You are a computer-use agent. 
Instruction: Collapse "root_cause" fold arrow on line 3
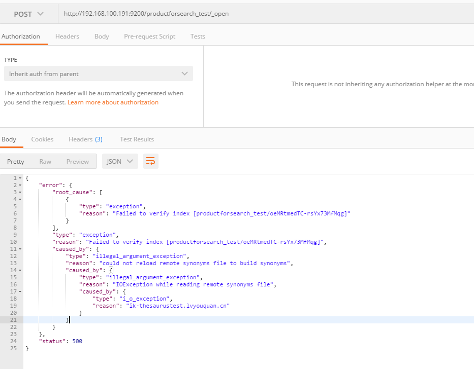tap(20, 193)
